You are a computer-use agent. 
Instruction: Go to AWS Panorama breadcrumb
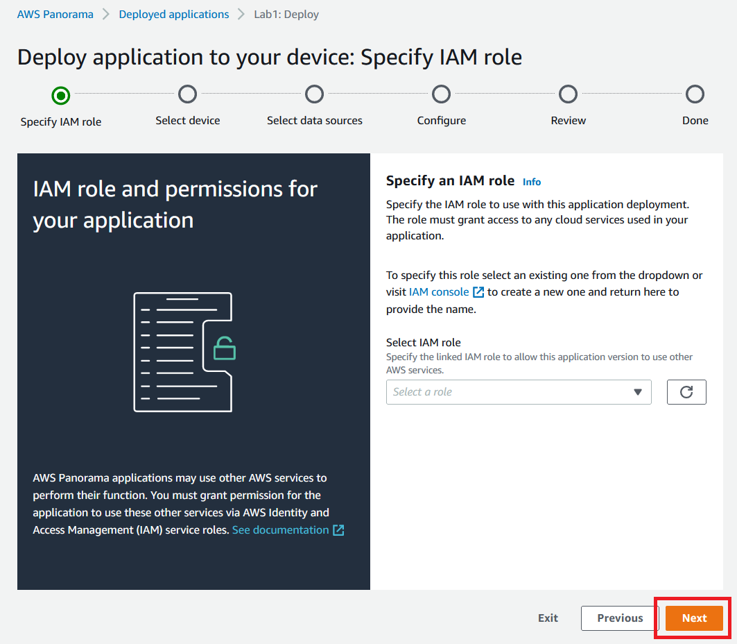55,14
